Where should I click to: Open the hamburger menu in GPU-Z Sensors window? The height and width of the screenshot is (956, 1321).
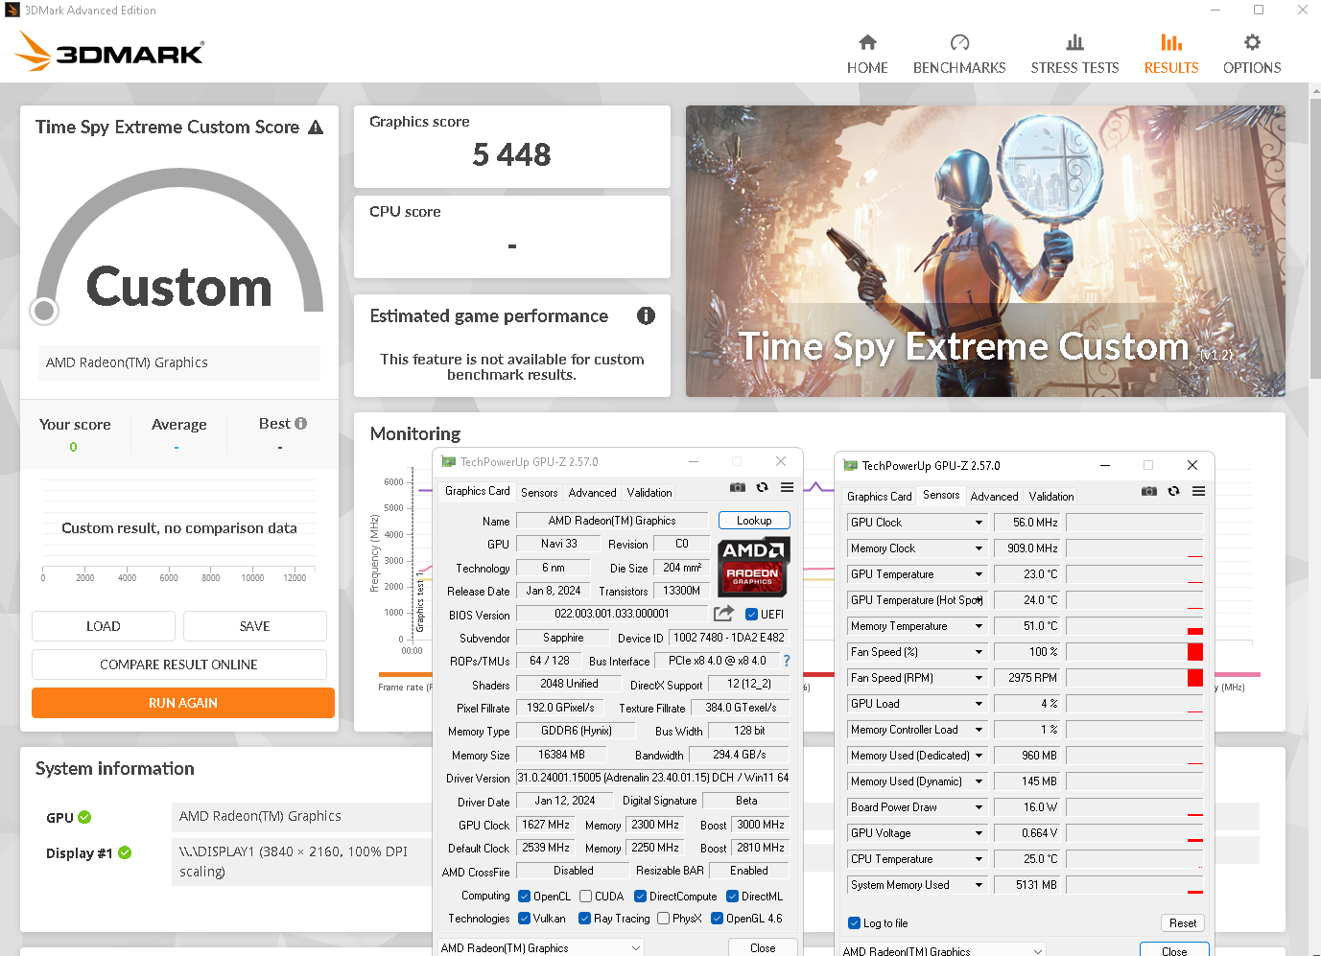[1198, 491]
